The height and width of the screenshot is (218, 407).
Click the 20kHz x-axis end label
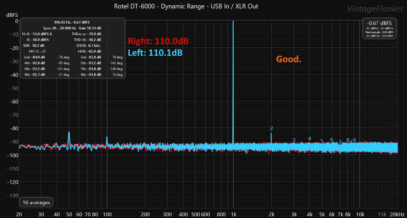pos(398,215)
